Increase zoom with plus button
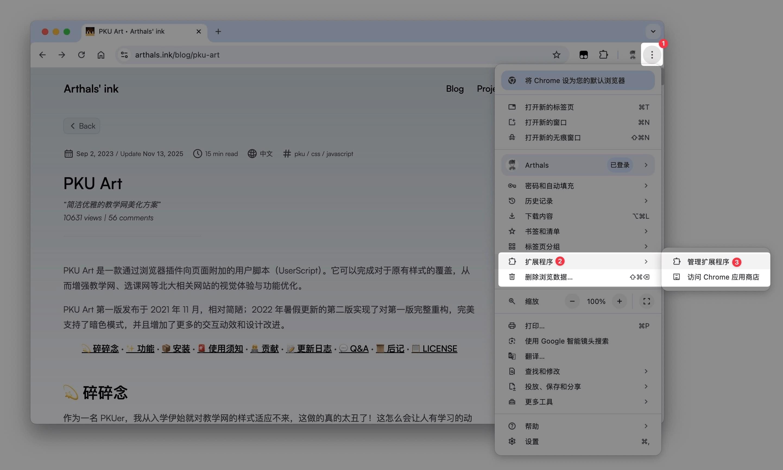This screenshot has height=470, width=783. pyautogui.click(x=619, y=301)
